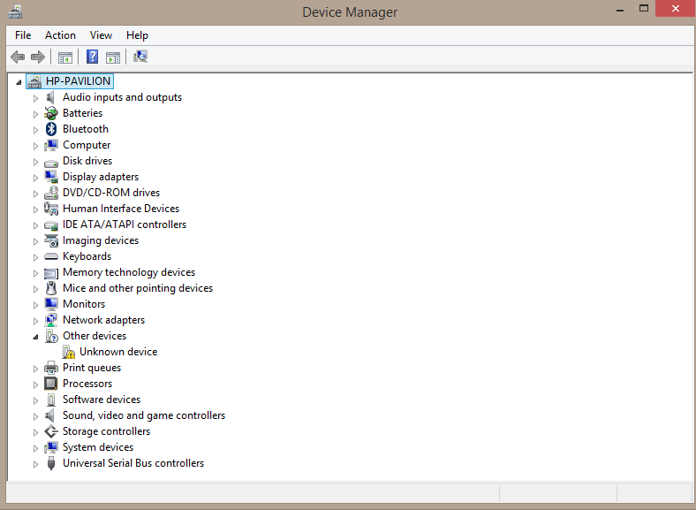Expand the Software devices arrow
Image resolution: width=696 pixels, height=510 pixels.
point(35,400)
